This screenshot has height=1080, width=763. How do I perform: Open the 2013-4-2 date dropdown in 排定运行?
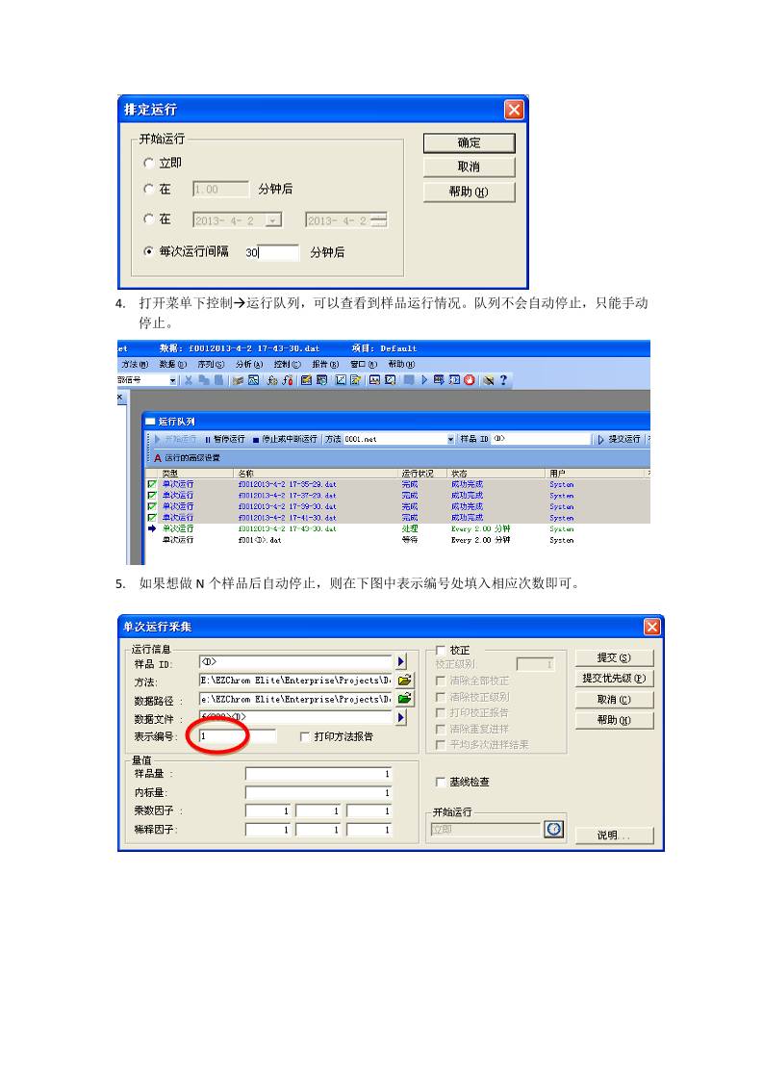[x=274, y=220]
